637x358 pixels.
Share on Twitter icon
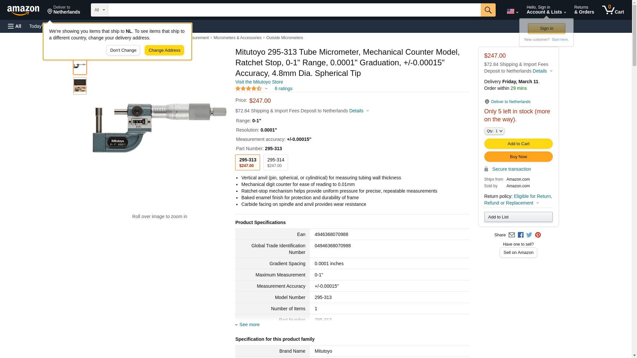[529, 235]
